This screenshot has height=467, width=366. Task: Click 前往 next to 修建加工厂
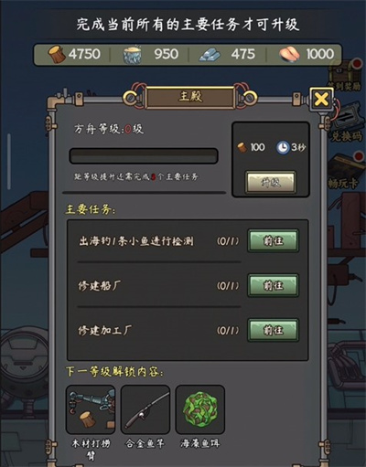pyautogui.click(x=273, y=330)
